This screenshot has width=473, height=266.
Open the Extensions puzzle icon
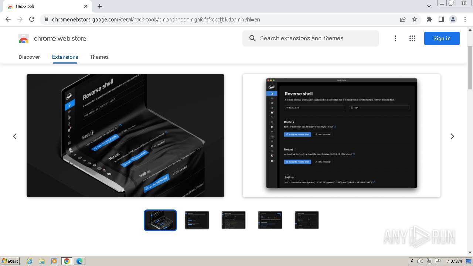pos(429,20)
